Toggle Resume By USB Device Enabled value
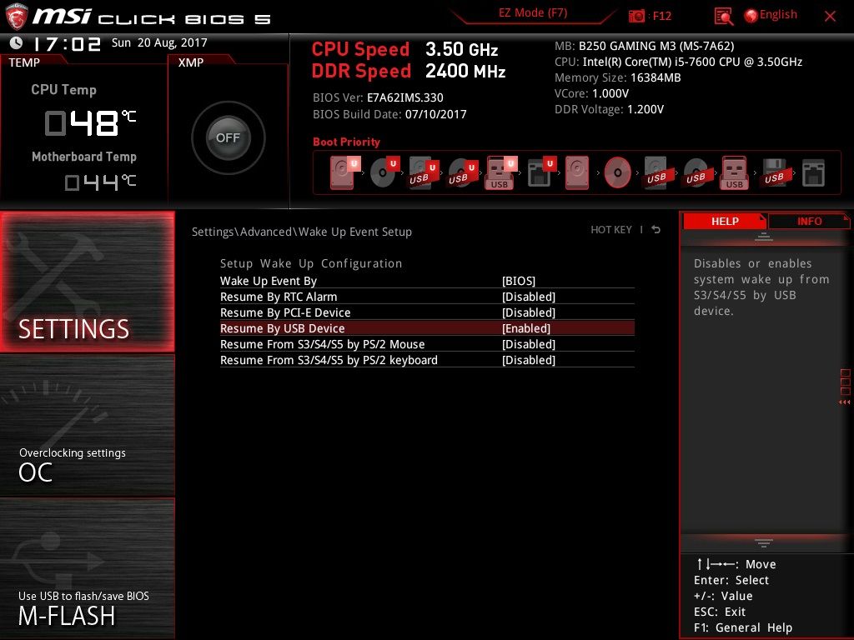Viewport: 854px width, 640px height. tap(526, 328)
